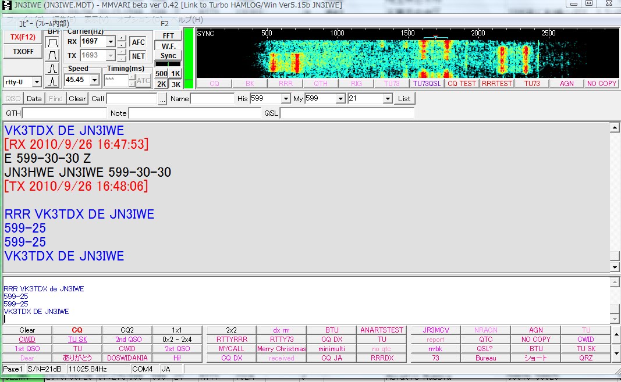
Task: Toggle the NET button
Action: click(x=138, y=56)
